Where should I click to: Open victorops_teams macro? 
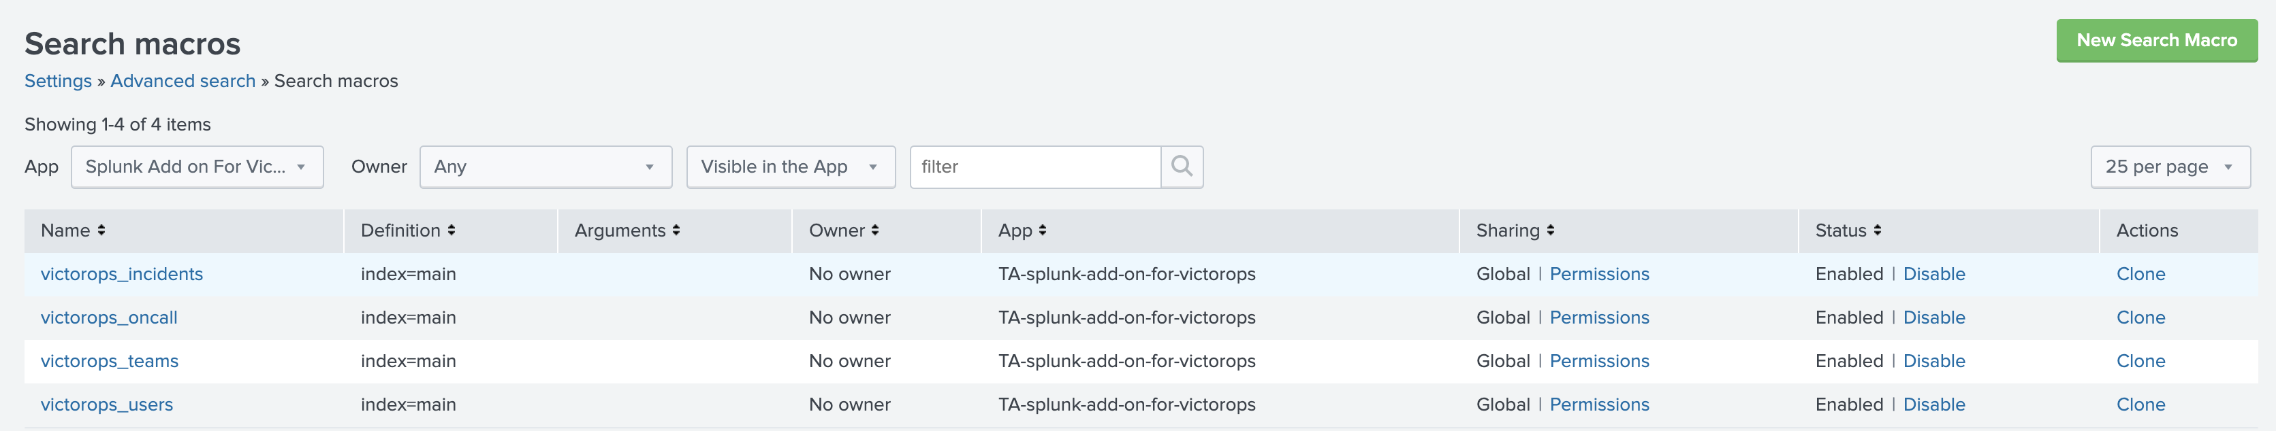pyautogui.click(x=110, y=362)
